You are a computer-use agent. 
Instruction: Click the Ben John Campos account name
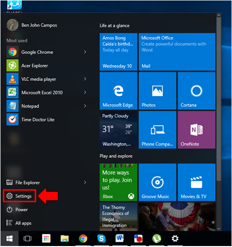click(x=39, y=25)
